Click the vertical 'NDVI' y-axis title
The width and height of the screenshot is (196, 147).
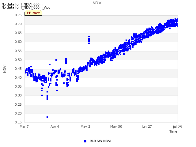click(5, 69)
